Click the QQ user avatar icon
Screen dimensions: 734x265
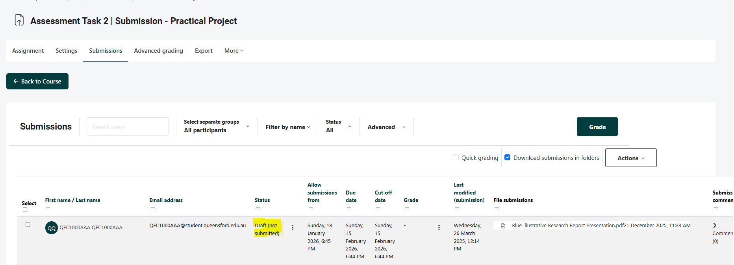[52, 228]
